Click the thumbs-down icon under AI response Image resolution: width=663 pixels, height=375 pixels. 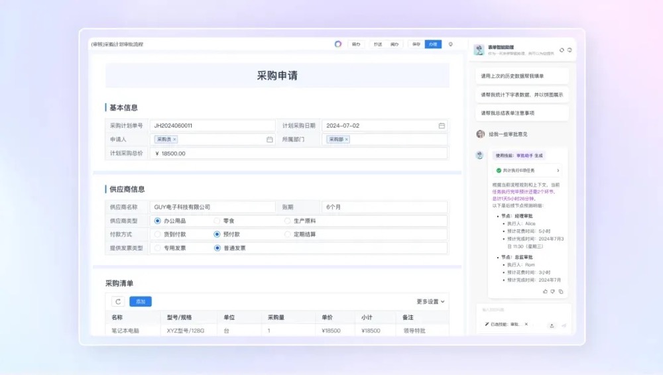553,291
